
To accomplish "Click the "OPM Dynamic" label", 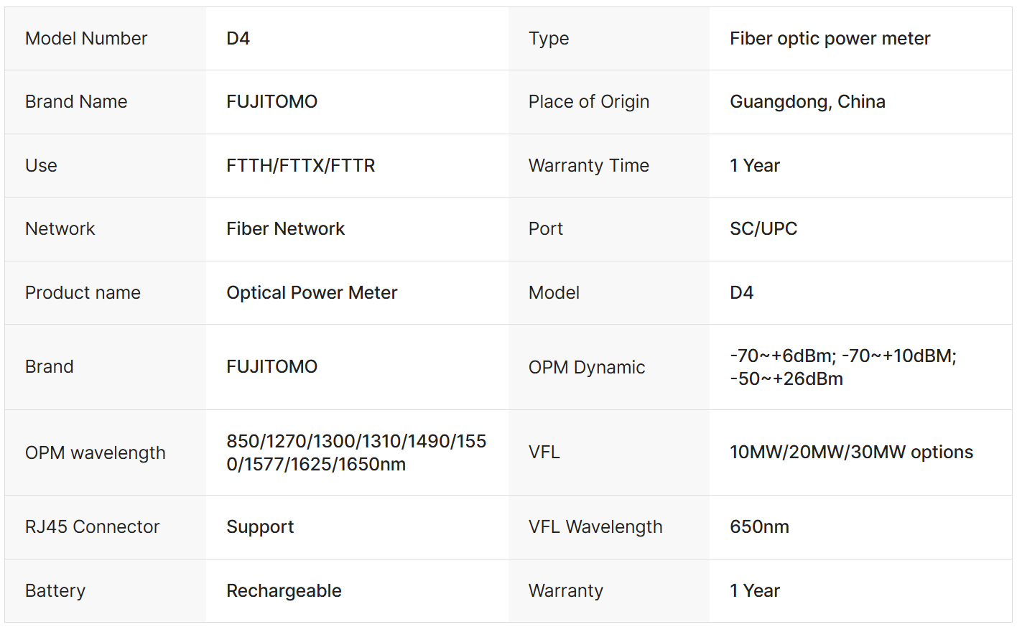I will pyautogui.click(x=586, y=368).
